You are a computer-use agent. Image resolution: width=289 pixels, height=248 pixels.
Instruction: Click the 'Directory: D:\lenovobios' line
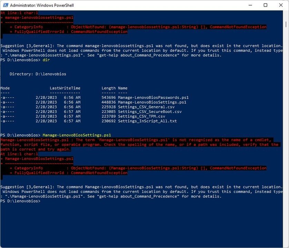(x=38, y=74)
